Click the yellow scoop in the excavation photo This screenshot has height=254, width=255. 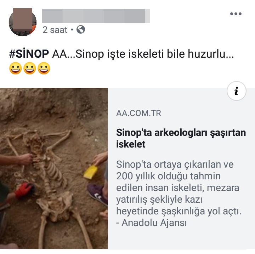coord(91,172)
